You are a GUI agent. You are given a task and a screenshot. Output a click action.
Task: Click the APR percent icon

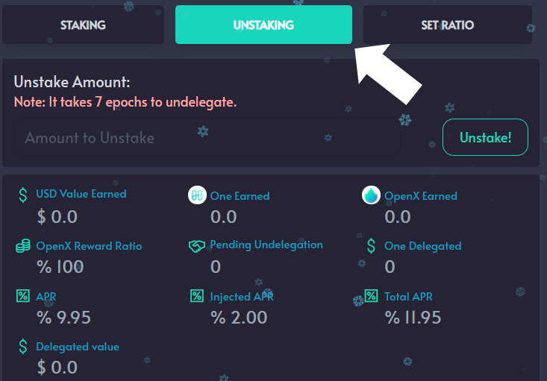[23, 296]
